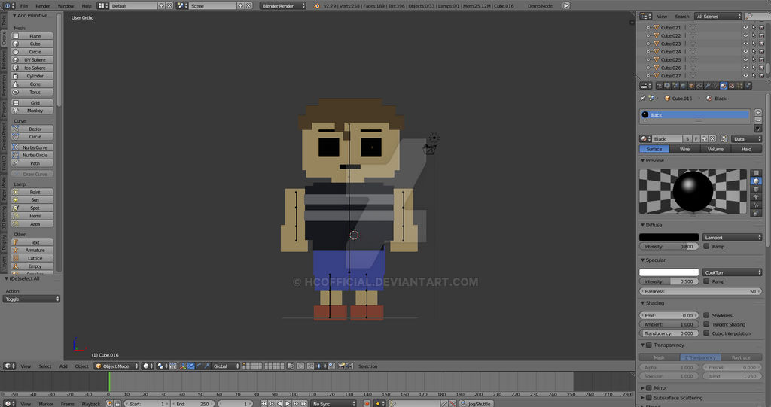Add an Empty object
771x407 pixels.
point(32,266)
